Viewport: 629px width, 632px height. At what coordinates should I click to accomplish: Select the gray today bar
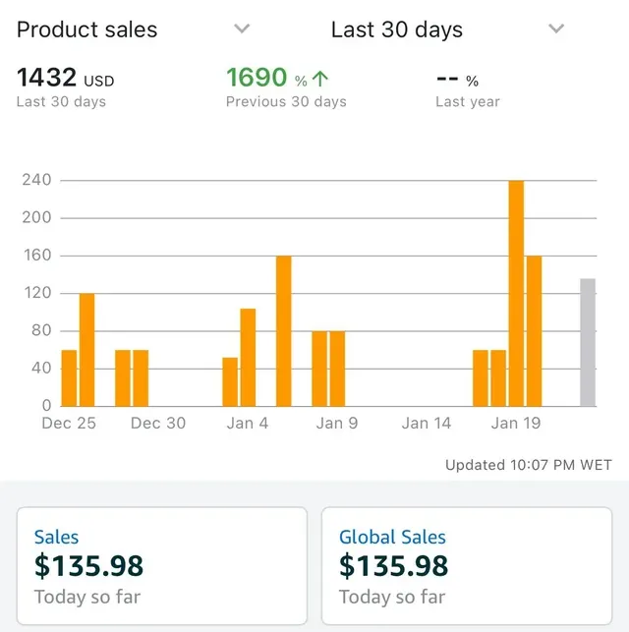[588, 342]
